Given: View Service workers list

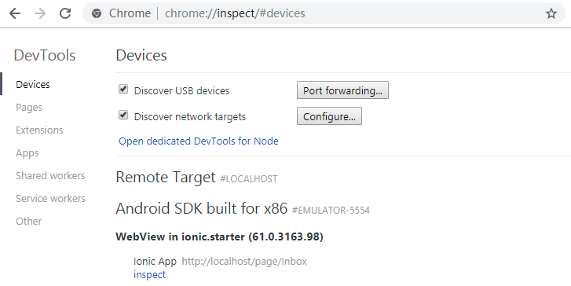Looking at the screenshot, I should click(50, 199).
